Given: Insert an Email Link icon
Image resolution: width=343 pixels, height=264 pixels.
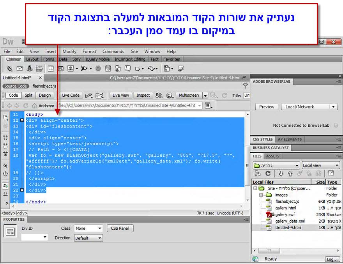Looking at the screenshot, I should tap(20, 69).
